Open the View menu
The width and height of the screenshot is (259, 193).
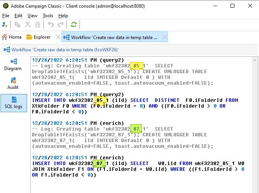[32, 16]
